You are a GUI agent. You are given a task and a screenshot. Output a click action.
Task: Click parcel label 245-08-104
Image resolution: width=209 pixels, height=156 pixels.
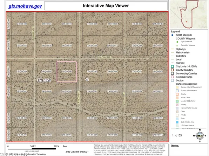click(x=22, y=72)
